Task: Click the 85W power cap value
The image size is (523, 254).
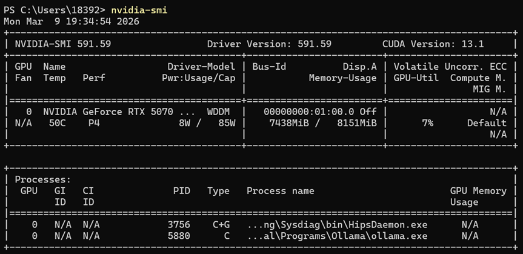Action: 227,123
